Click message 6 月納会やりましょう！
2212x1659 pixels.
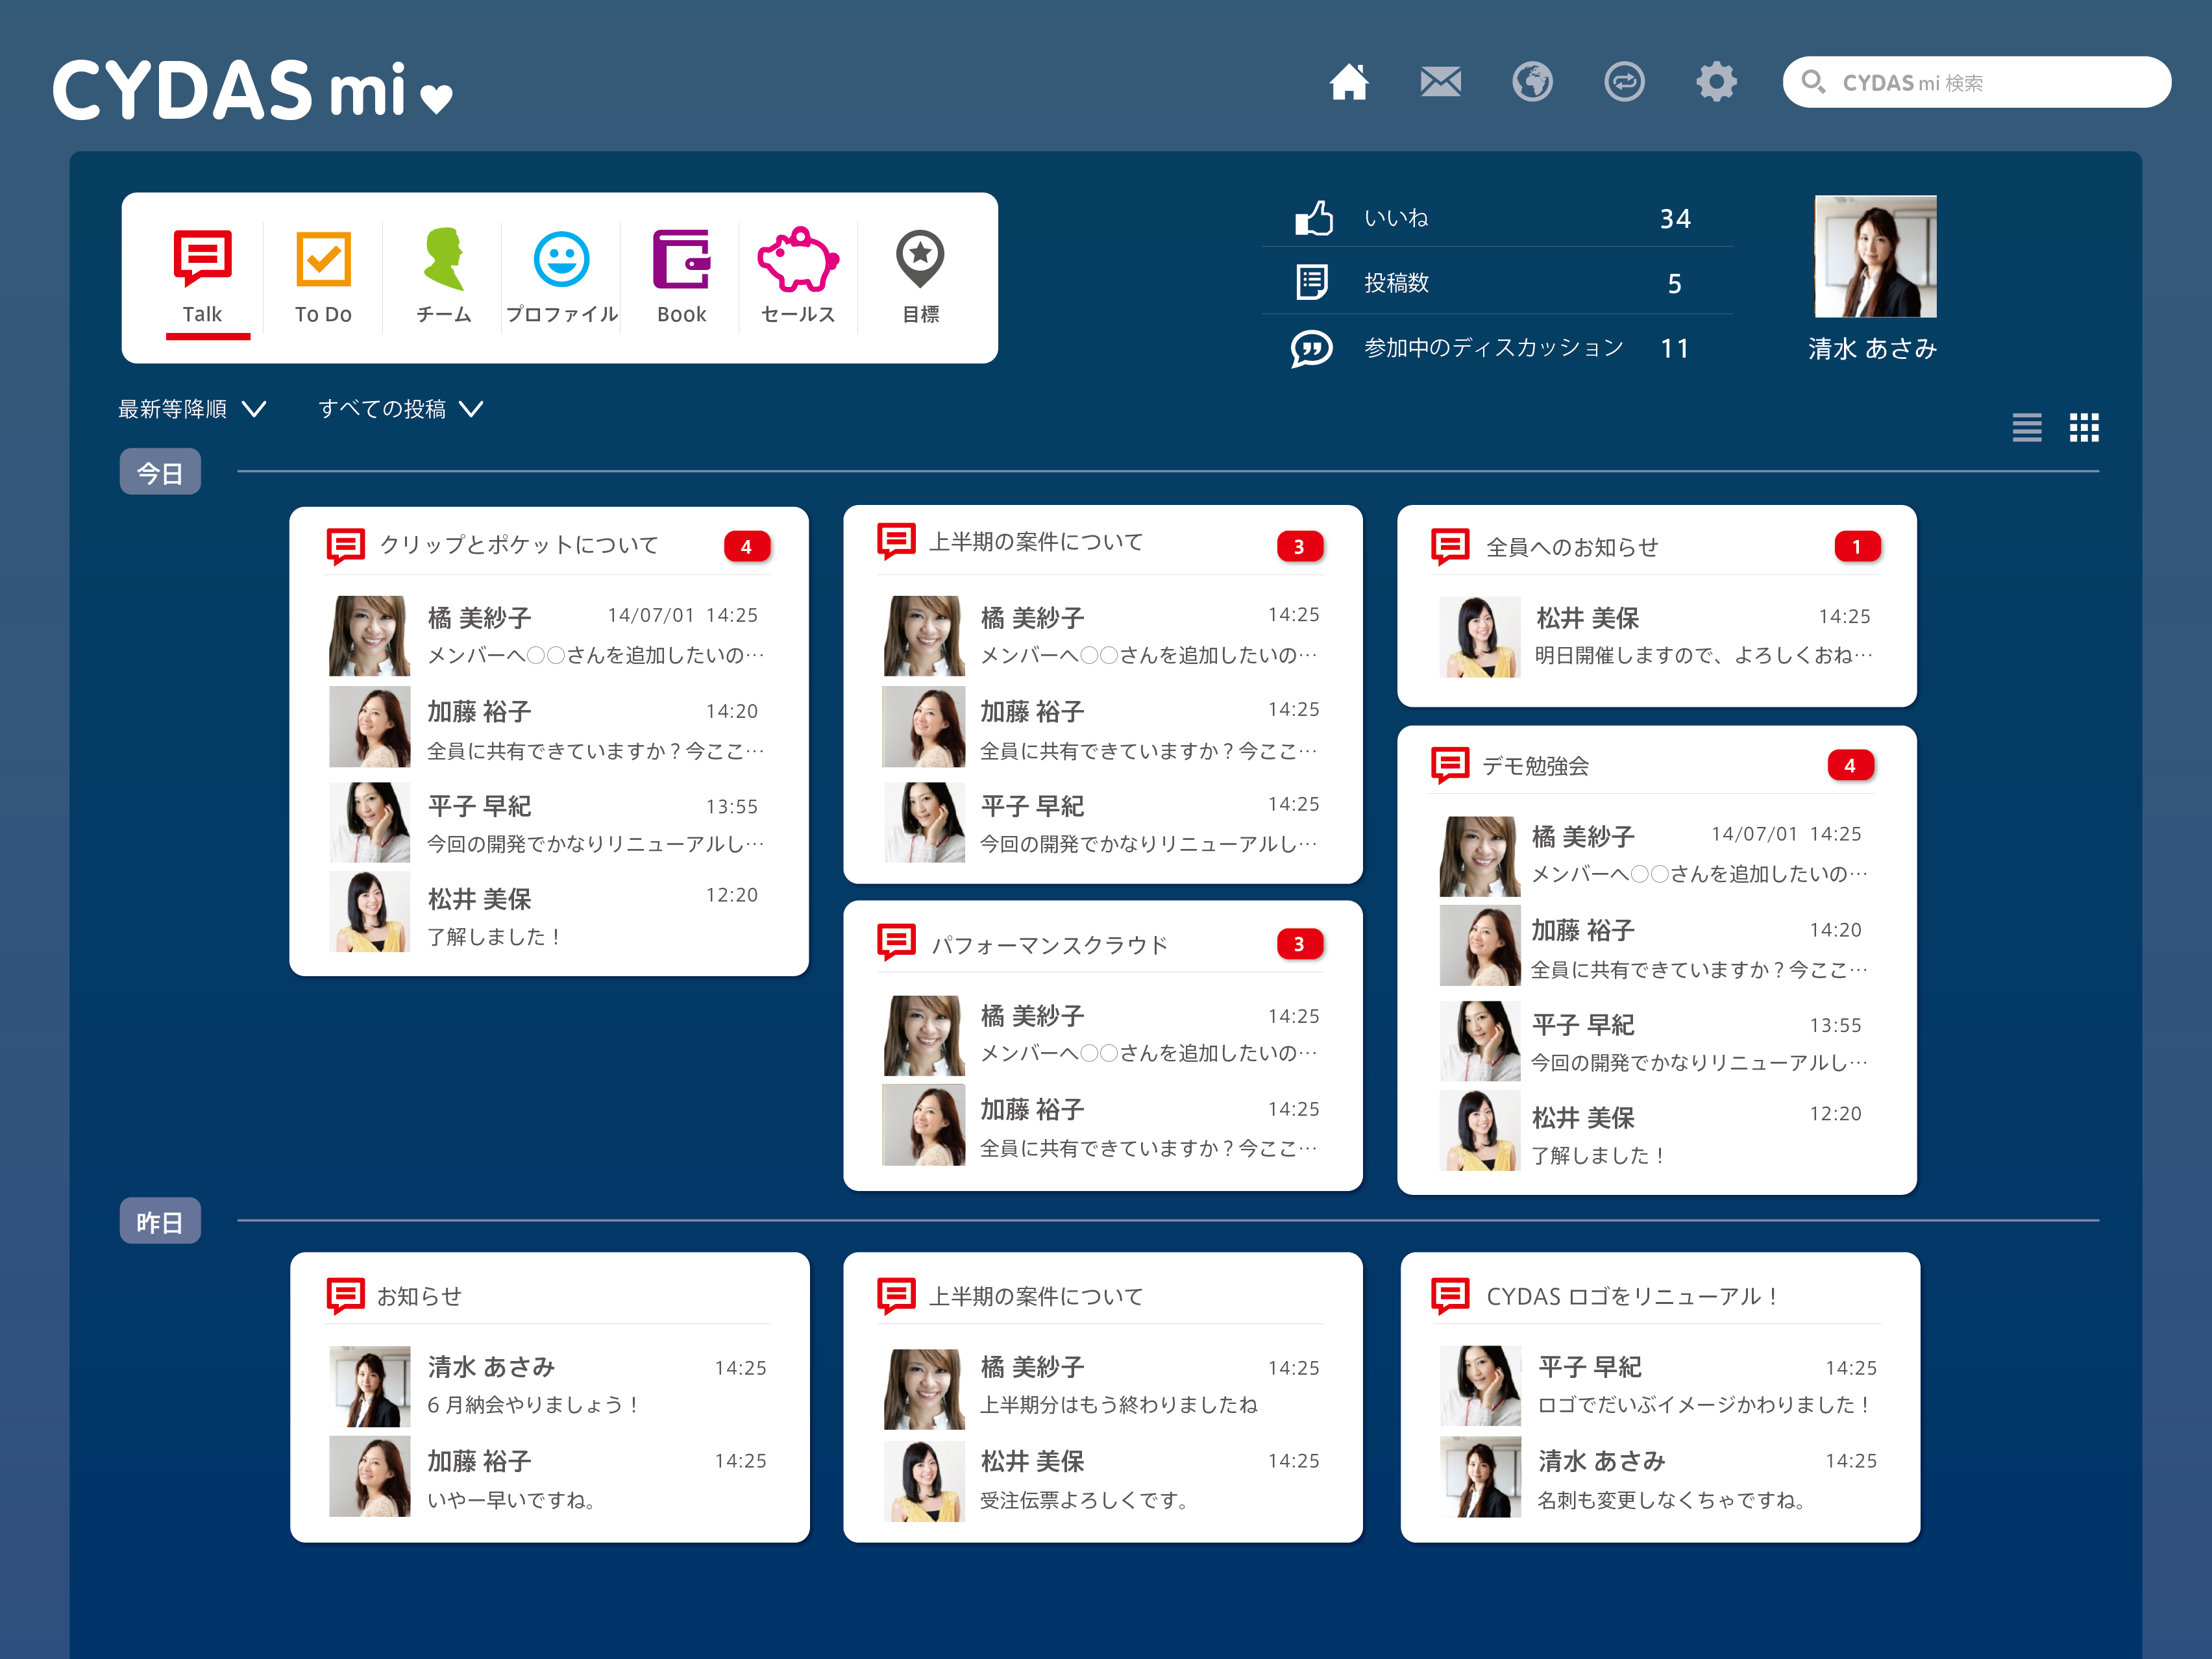coord(533,1405)
